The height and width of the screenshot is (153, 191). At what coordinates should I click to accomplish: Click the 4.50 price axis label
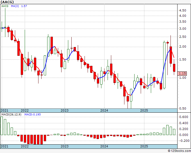click(183, 11)
